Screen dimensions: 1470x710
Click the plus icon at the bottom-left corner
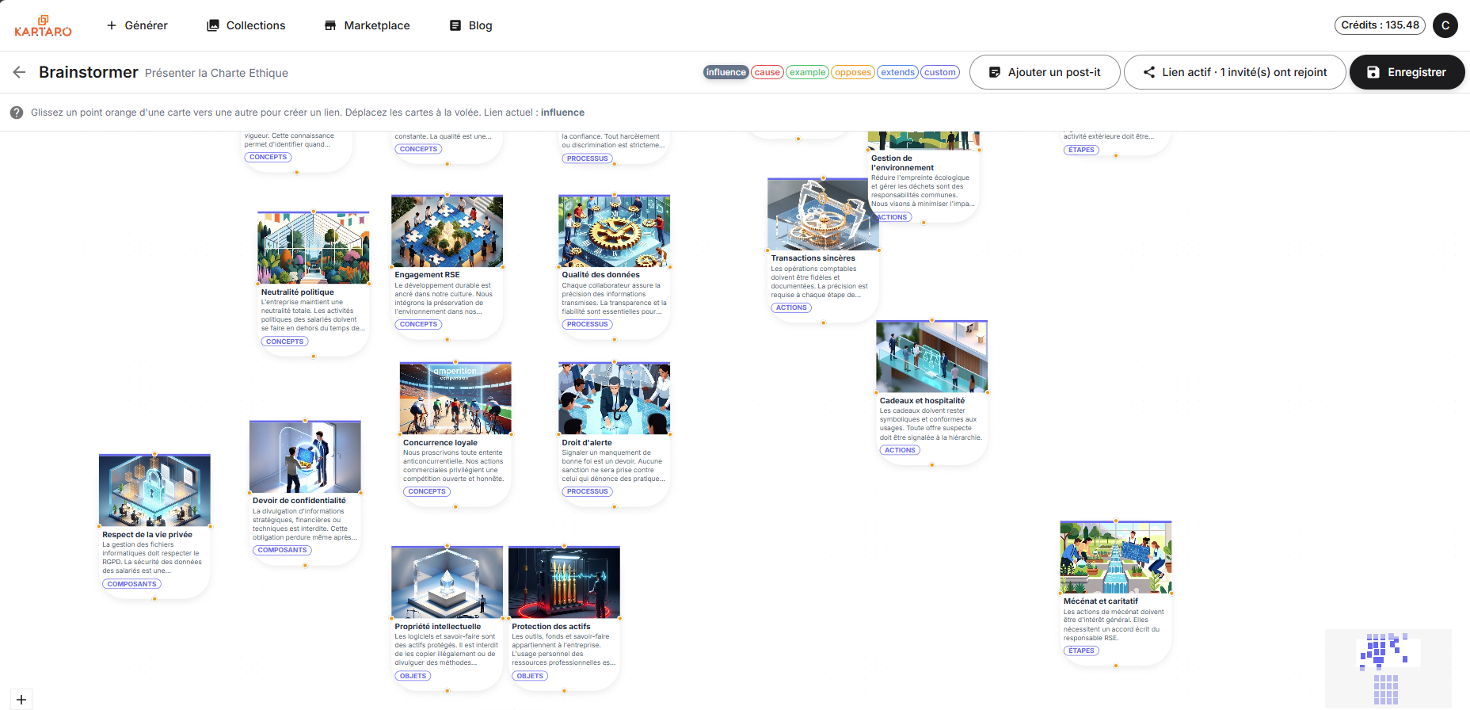pos(21,700)
